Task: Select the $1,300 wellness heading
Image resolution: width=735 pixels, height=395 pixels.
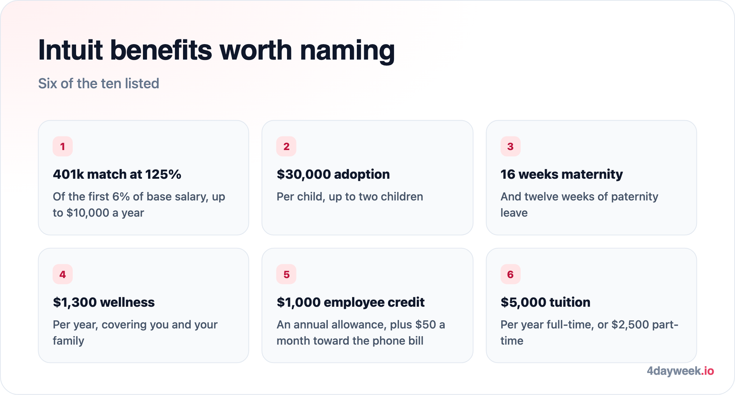Action: click(104, 302)
